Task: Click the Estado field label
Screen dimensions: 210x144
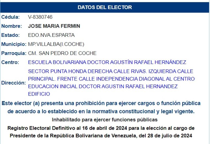Action: pos(10,35)
